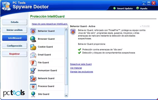The image size is (158, 100).
Task: Click the Smart Update shield icon
Action: pyautogui.click(x=115, y=8)
